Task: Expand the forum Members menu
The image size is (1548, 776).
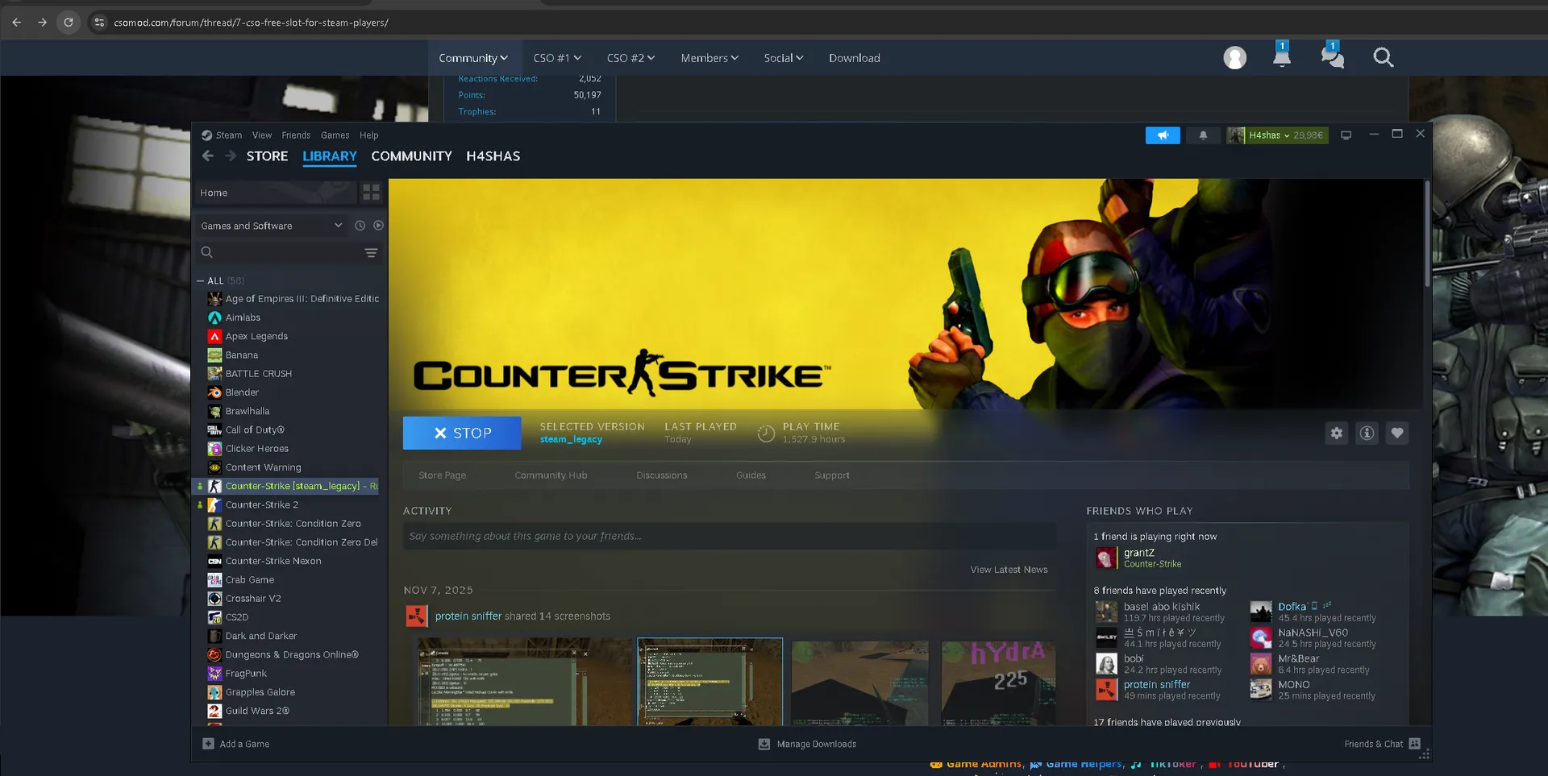Action: pos(709,58)
